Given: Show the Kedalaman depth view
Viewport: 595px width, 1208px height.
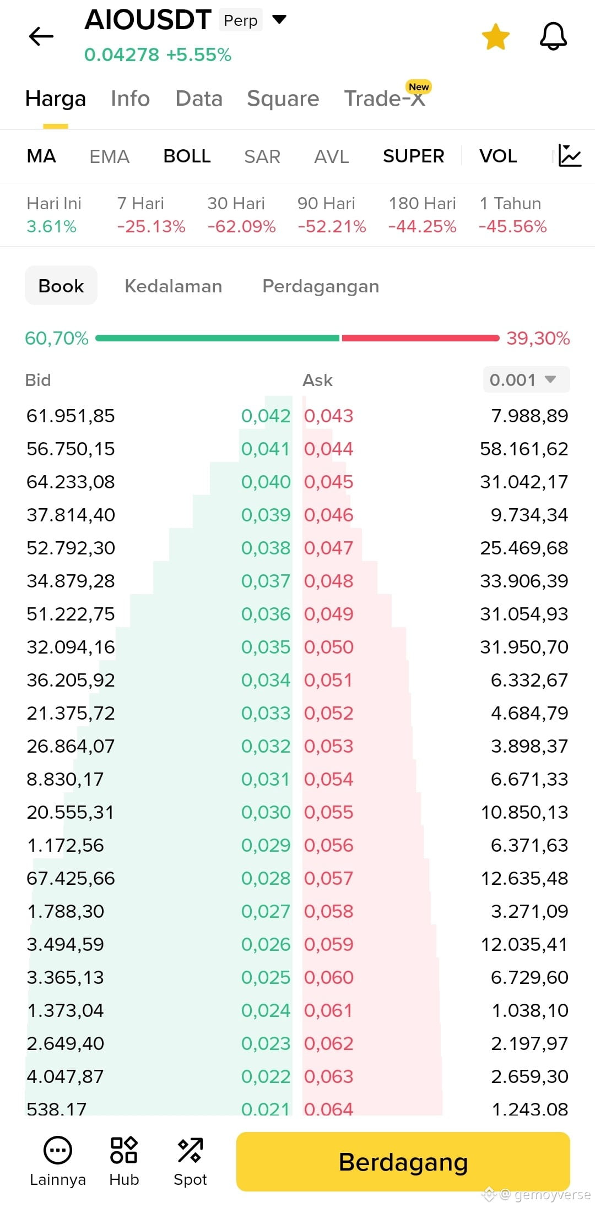Looking at the screenshot, I should tap(174, 286).
